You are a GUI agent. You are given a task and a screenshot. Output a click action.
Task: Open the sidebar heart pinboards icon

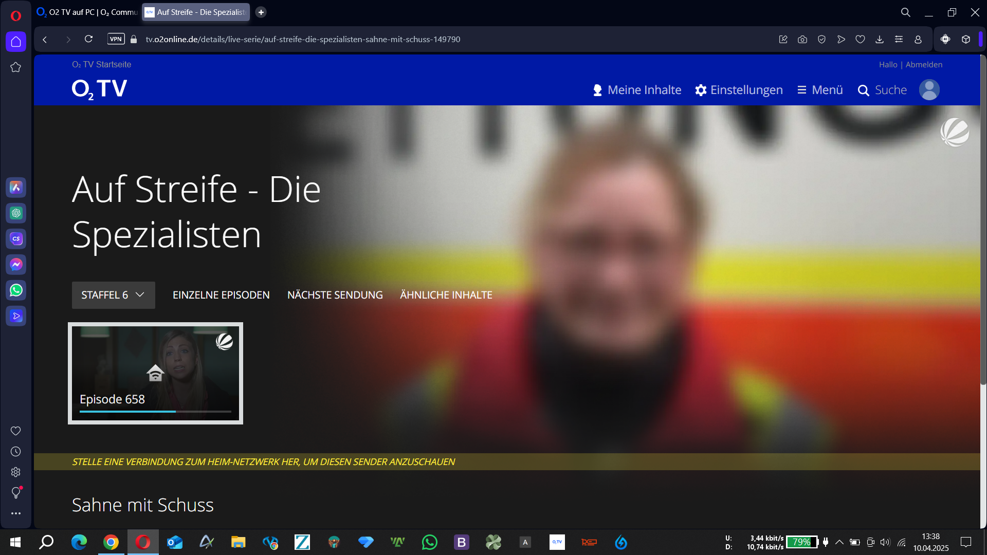(x=16, y=431)
